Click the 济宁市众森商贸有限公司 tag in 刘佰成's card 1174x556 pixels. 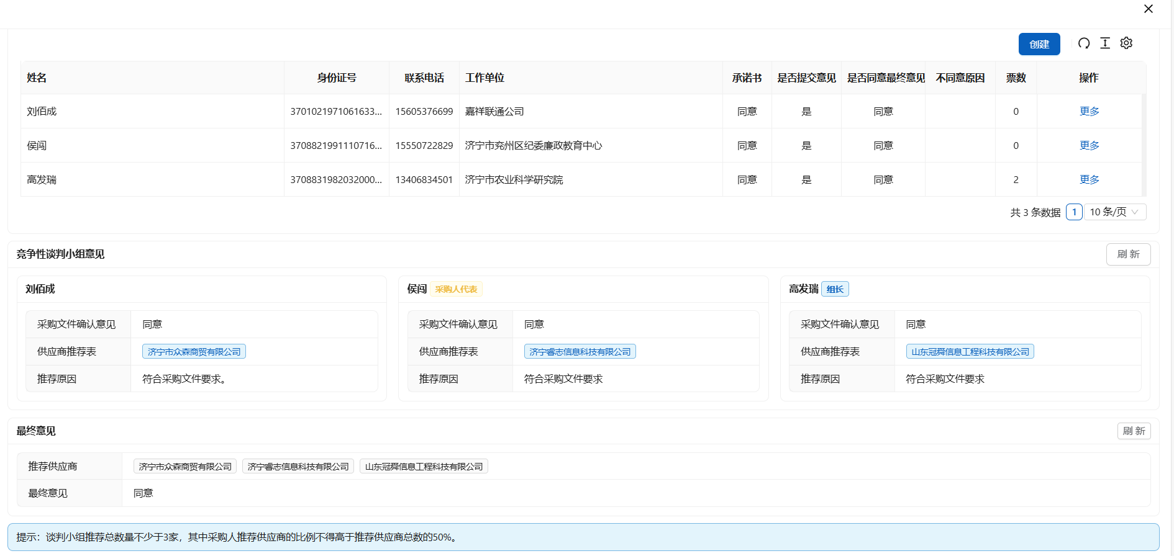(194, 352)
